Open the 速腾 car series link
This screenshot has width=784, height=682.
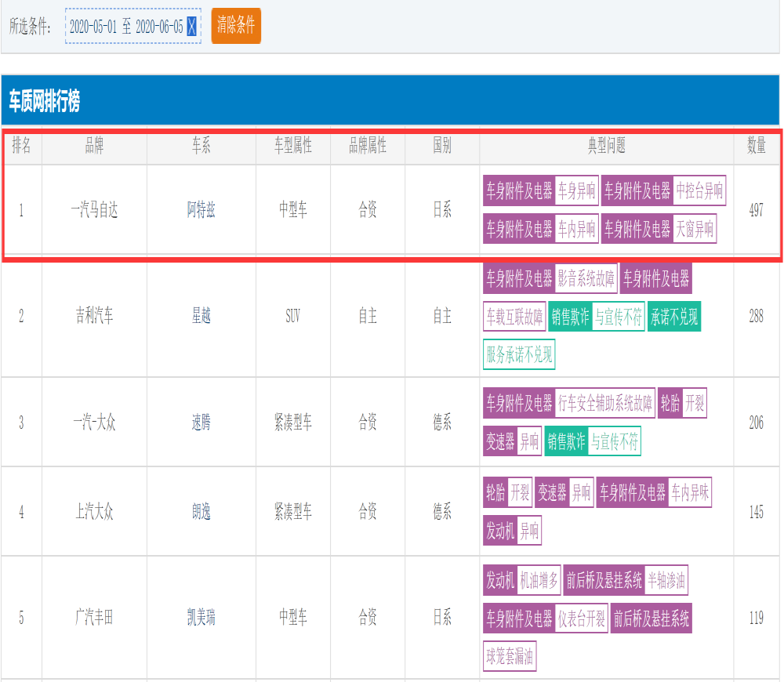coord(201,422)
